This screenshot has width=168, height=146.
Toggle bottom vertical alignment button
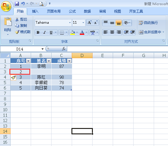[119, 23]
